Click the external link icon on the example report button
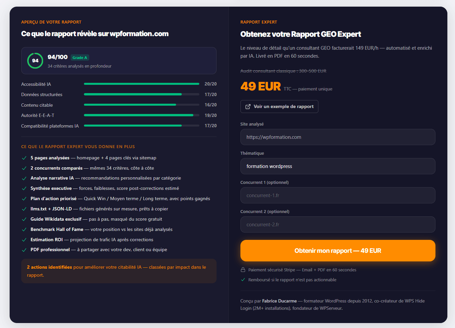This screenshot has width=455, height=328. tap(247, 106)
